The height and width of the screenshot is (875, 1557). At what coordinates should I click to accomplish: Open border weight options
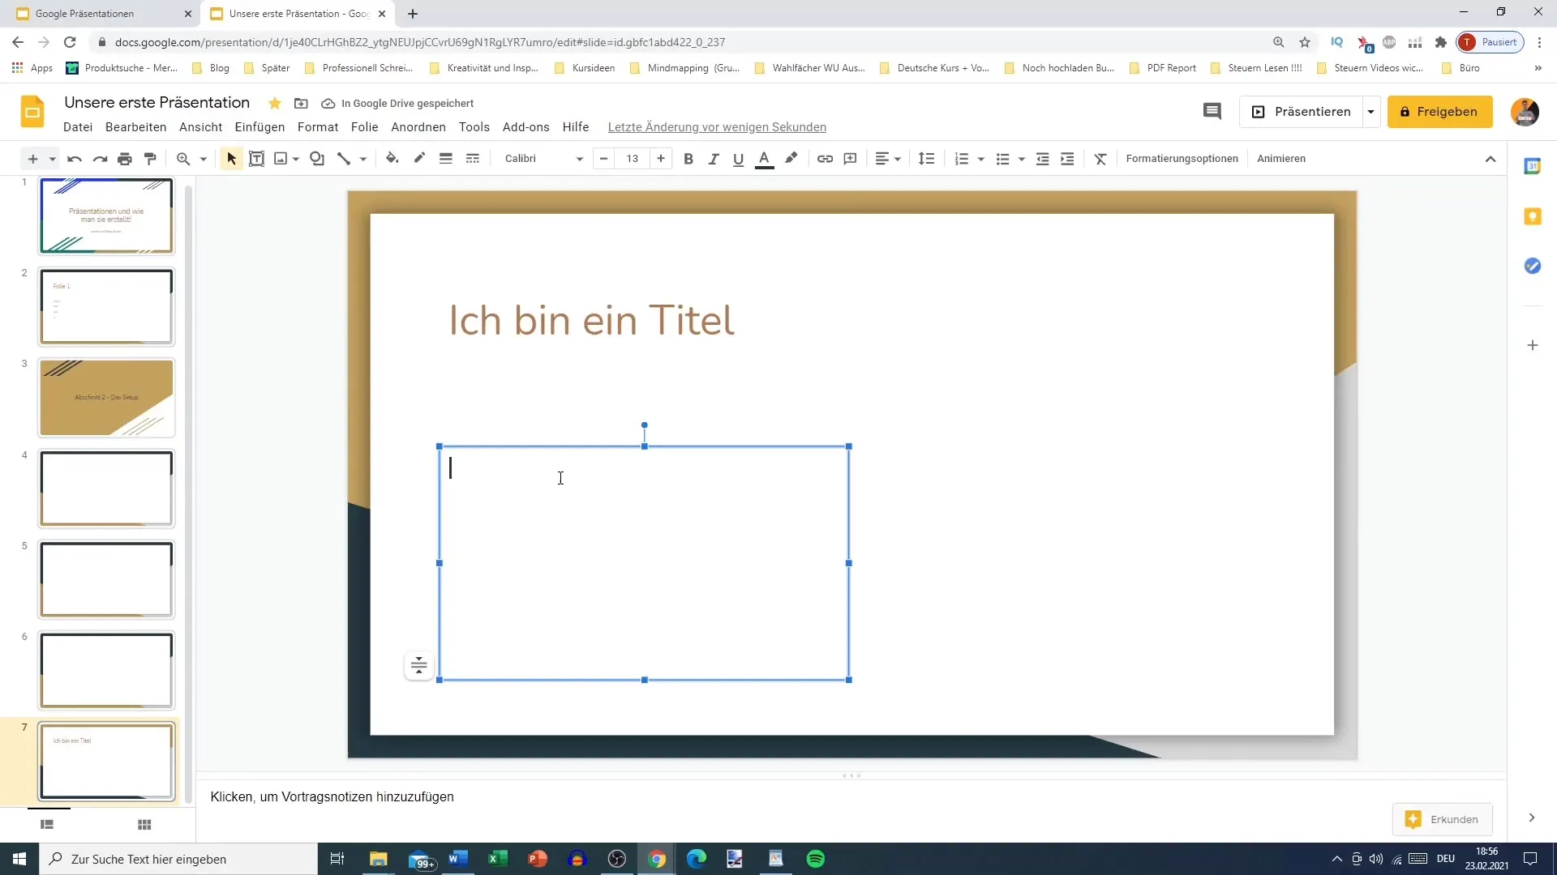pos(445,159)
